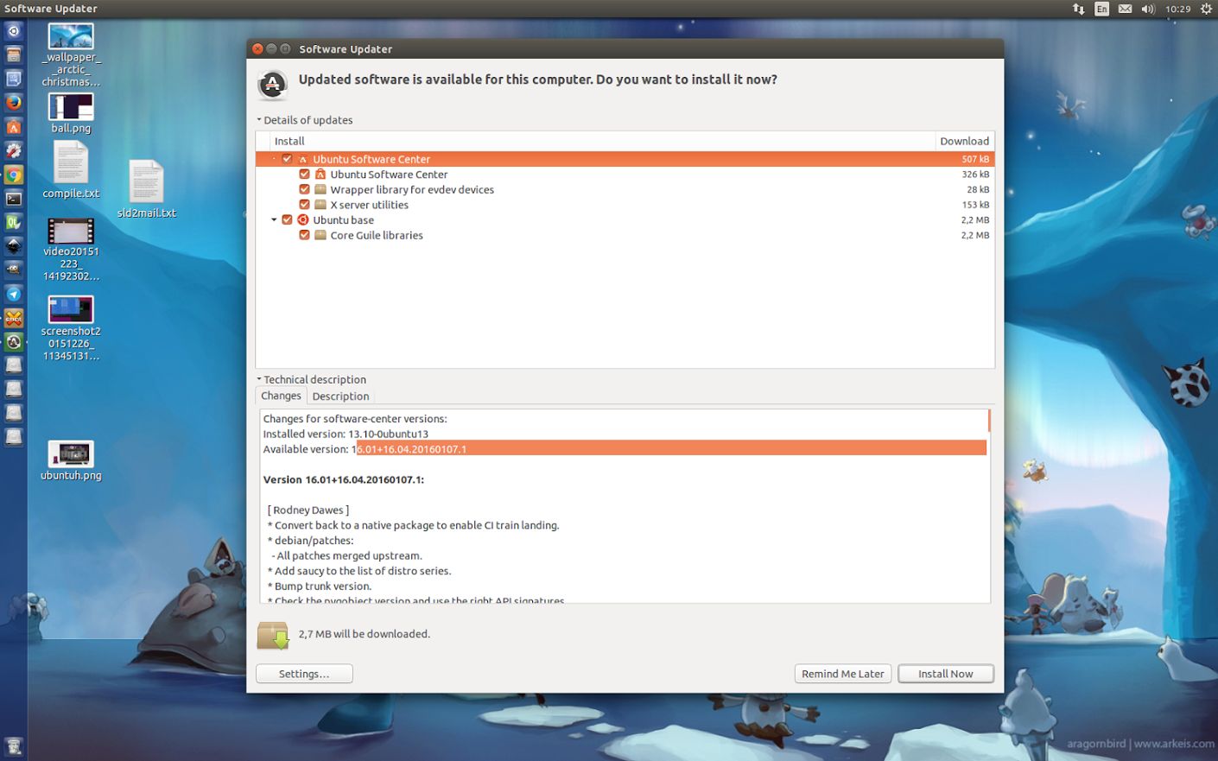Open the red wrench tools launcher icon
The width and height of the screenshot is (1218, 761).
pyautogui.click(x=13, y=150)
